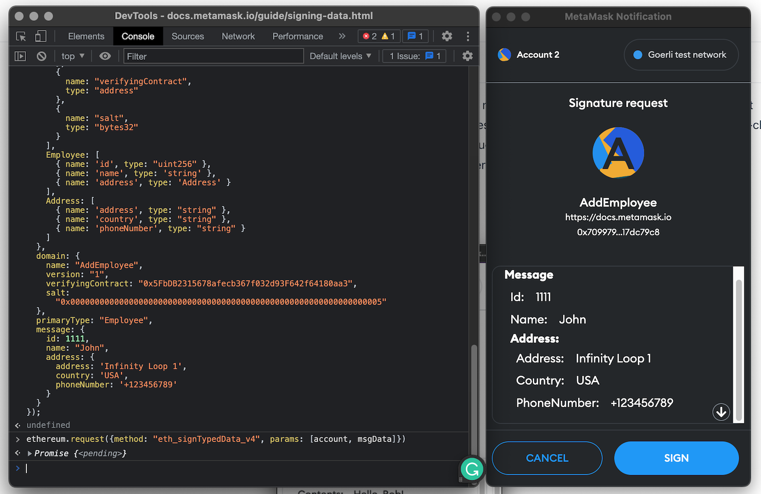Click the Account 2 label
Viewport: 761px width, 494px height.
(x=538, y=55)
